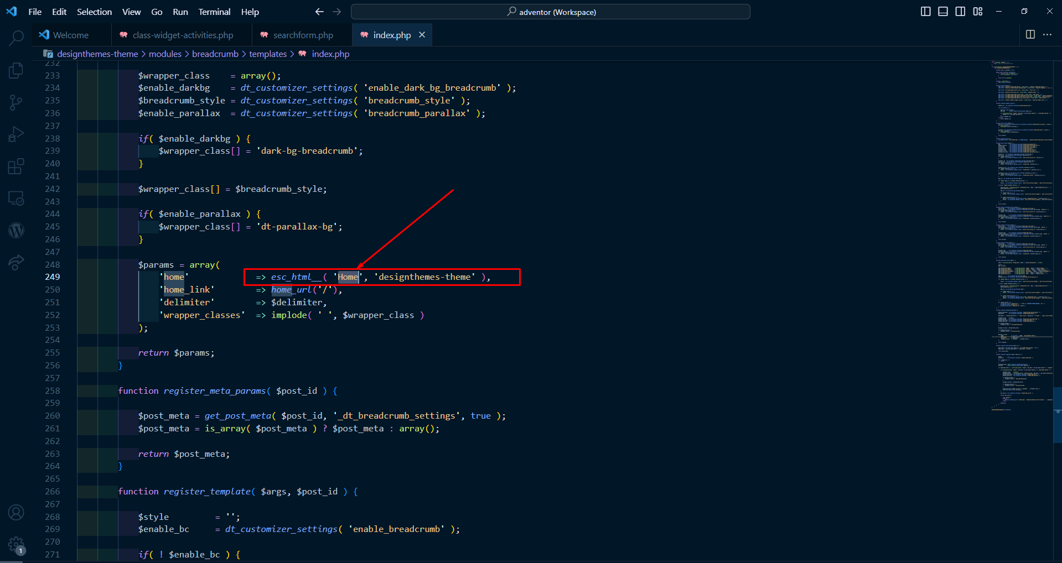
Task: Close the index.php tab
Action: [422, 35]
